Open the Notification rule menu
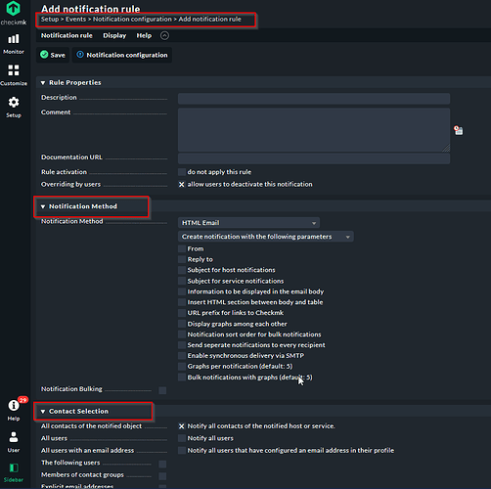Screen dimensions: 491x489 tap(67, 35)
